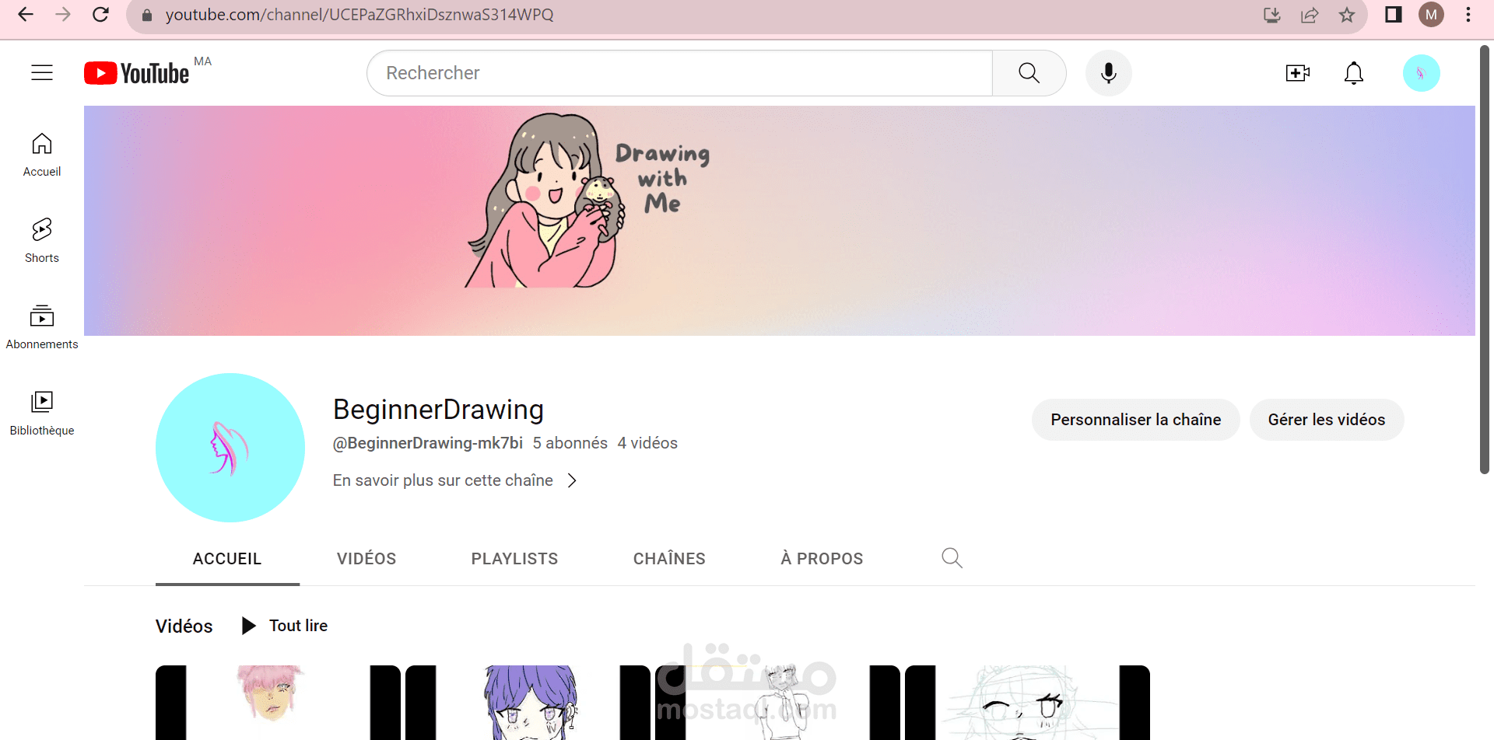Image resolution: width=1494 pixels, height=740 pixels.
Task: Open notifications bell
Action: [x=1354, y=73]
